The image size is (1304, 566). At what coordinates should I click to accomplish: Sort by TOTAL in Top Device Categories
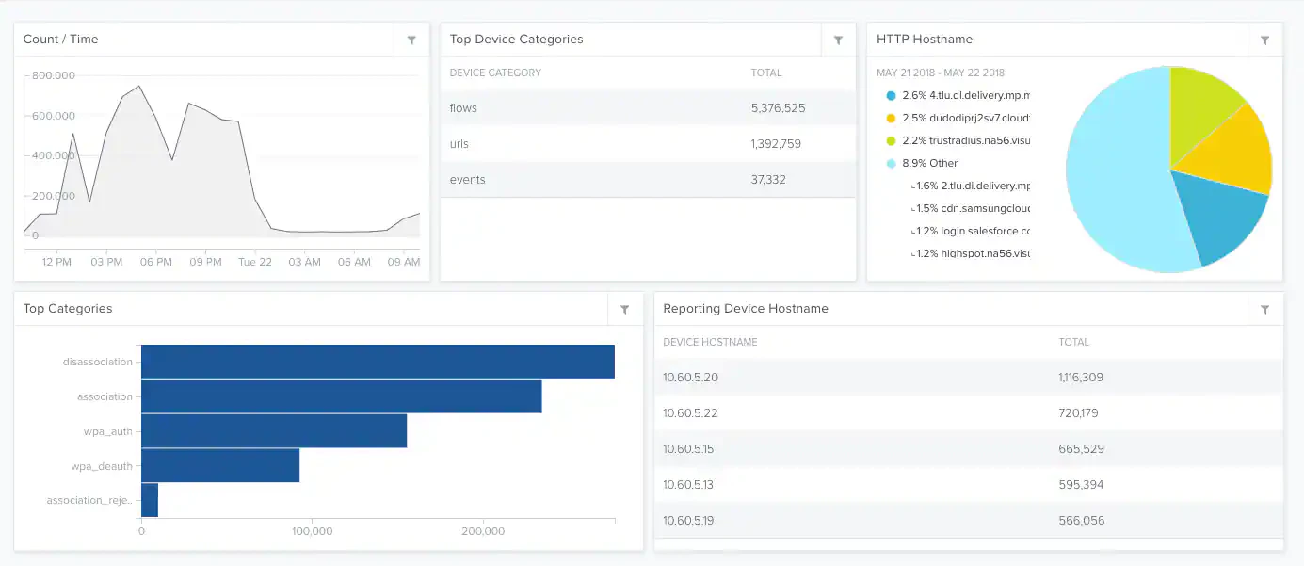click(x=766, y=73)
